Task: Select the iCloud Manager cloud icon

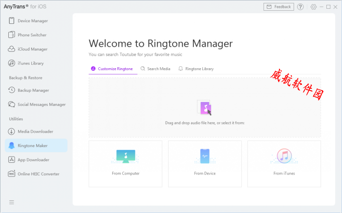Action: (x=12, y=49)
